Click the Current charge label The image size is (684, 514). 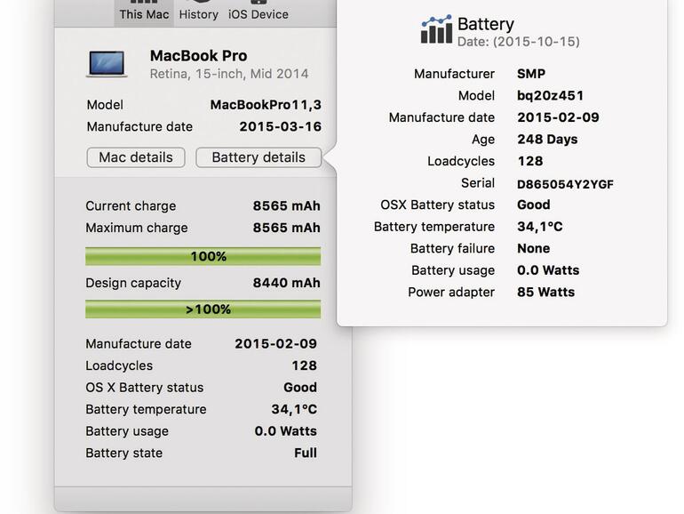131,205
